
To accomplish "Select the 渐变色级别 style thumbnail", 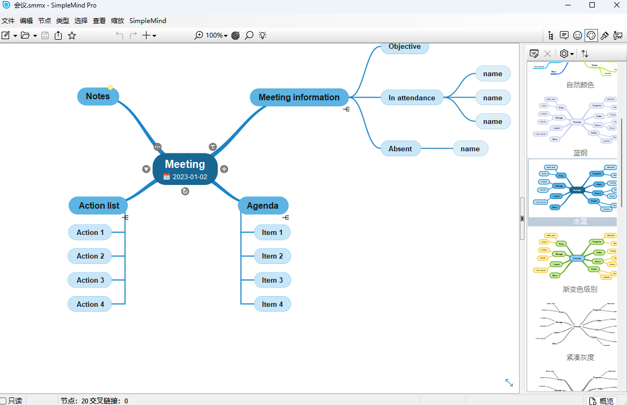I will pos(574,257).
